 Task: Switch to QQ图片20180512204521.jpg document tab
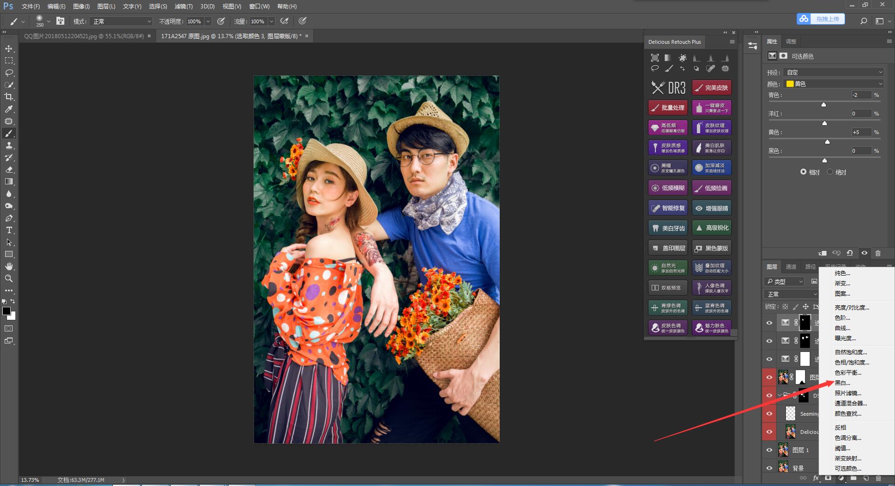(x=84, y=36)
